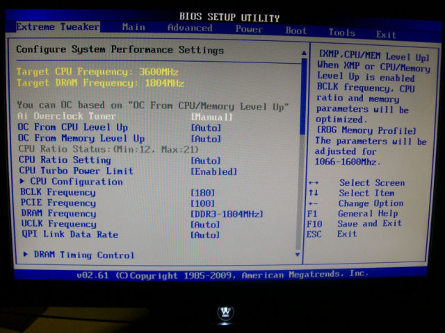
Task: Expand the CPU Configuration submenu
Action: [76, 182]
